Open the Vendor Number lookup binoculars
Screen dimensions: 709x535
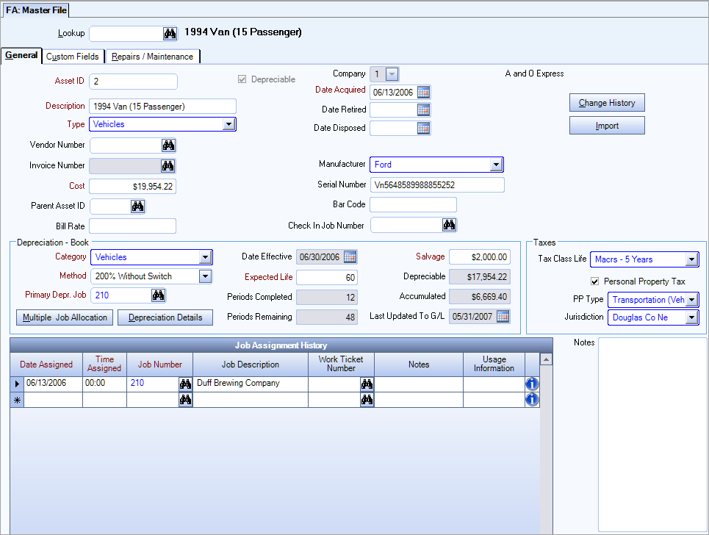[169, 145]
